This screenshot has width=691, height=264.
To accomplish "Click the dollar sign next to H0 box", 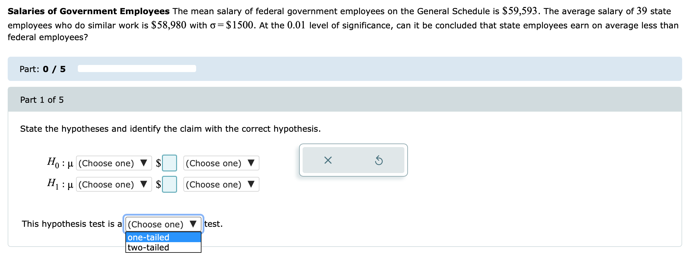I will pyautogui.click(x=159, y=163).
